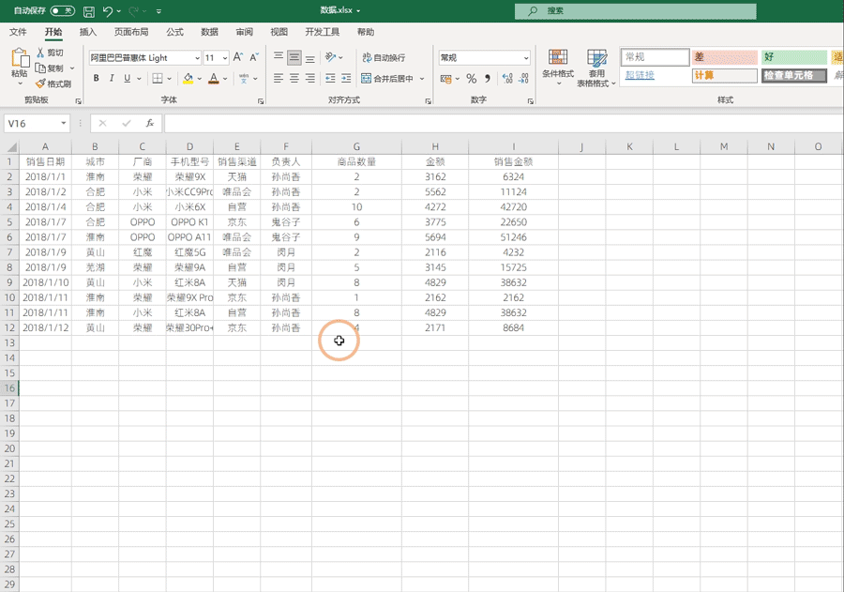Screen dimensions: 844x592
Task: Click the Accounting currency format icon
Action: tap(445, 79)
